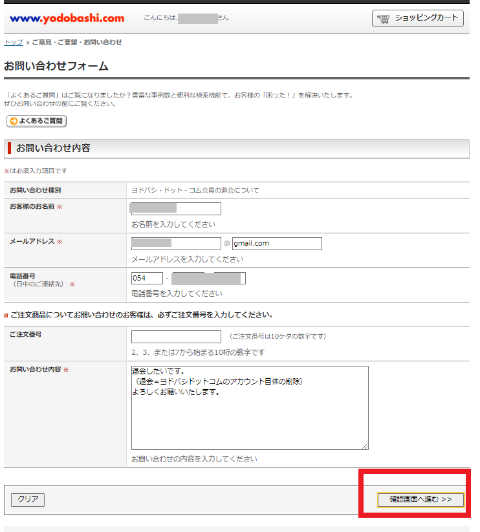This screenshot has height=532, width=480.
Task: Click the お問い合わせフォーム page heading
Action: pos(56,67)
